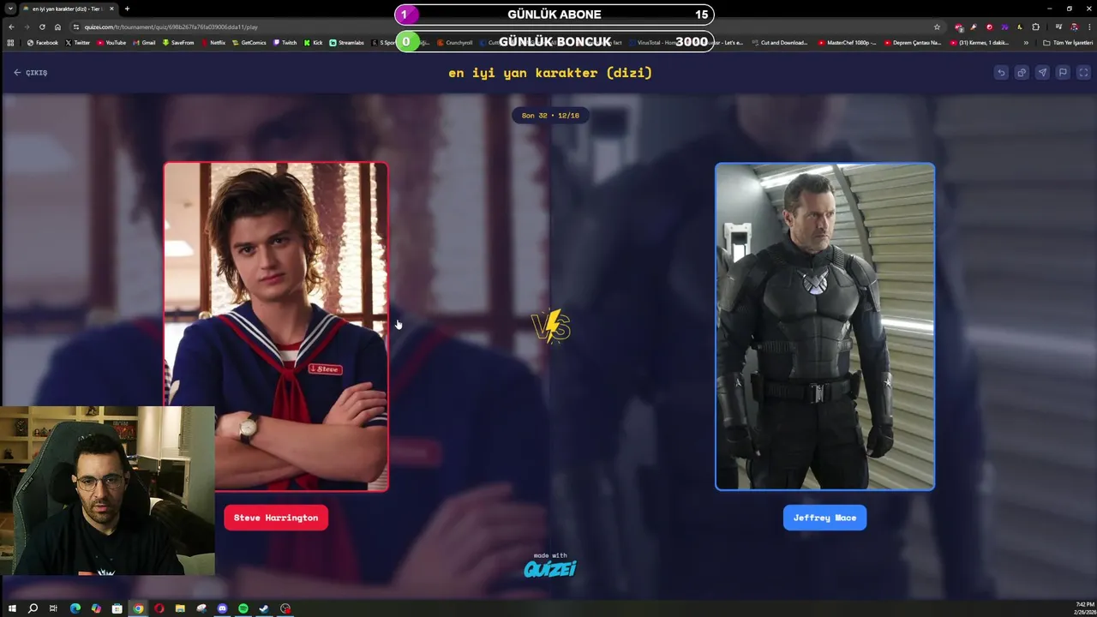Click the browser back arrow
Viewport: 1097px width, 617px height.
pos(10,27)
